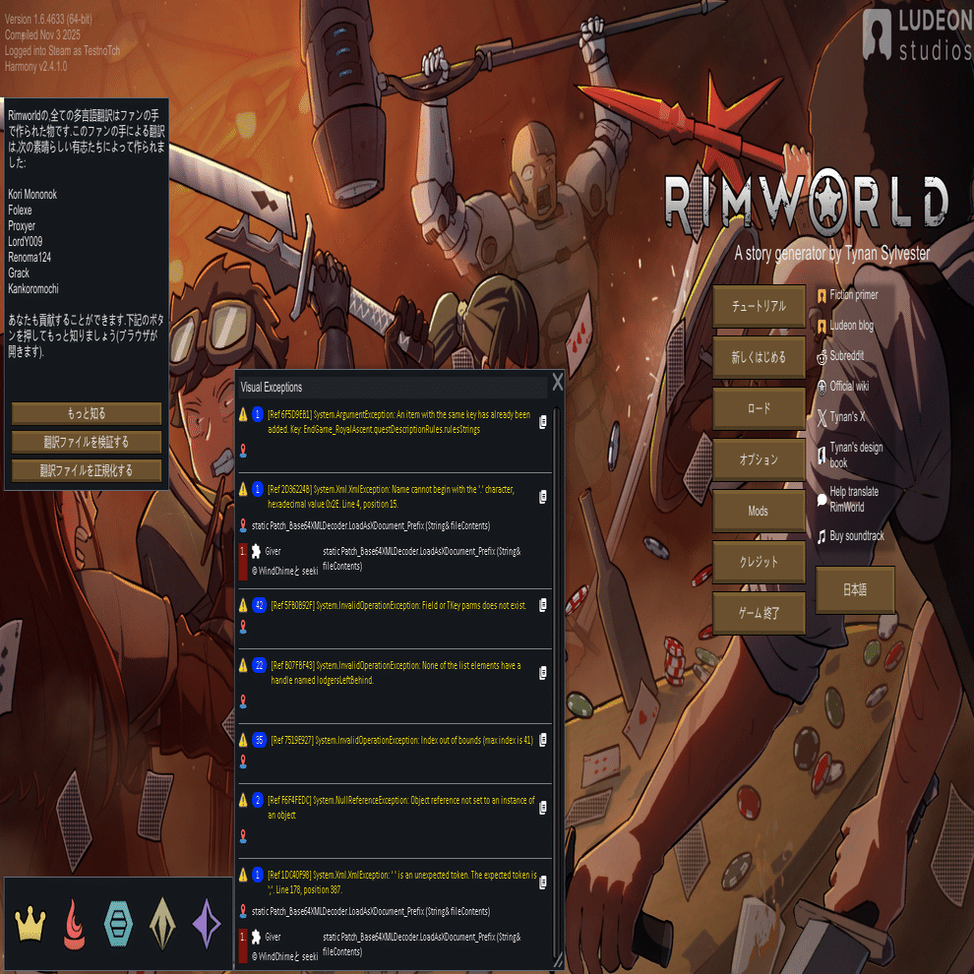The image size is (974, 974).
Task: Click the warning triangle beside the InvalidOperationException
Action: coord(241,605)
